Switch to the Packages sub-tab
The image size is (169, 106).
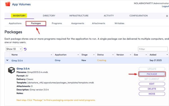(36, 23)
